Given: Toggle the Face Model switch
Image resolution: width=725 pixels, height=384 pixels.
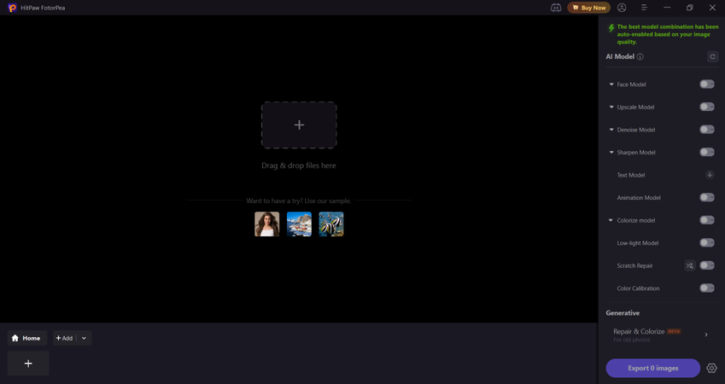Looking at the screenshot, I should [707, 84].
